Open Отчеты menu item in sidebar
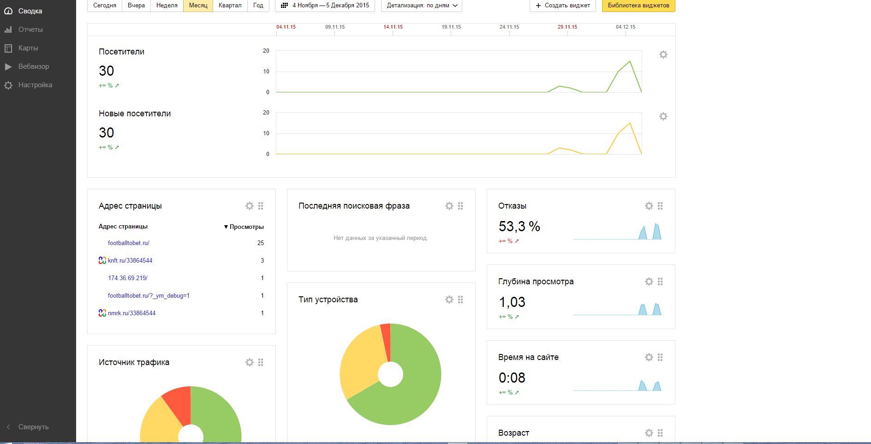 (x=30, y=30)
